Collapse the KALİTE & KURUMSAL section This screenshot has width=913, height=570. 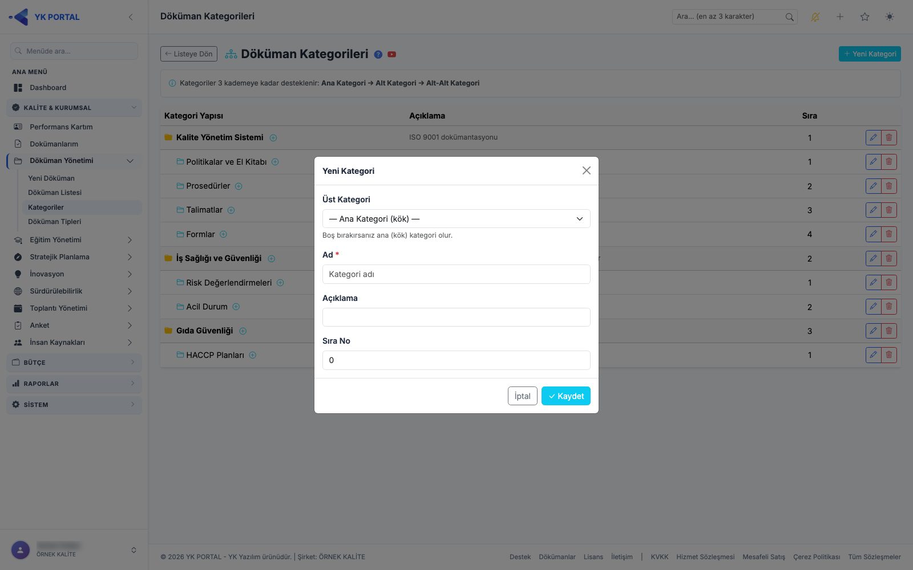74,108
